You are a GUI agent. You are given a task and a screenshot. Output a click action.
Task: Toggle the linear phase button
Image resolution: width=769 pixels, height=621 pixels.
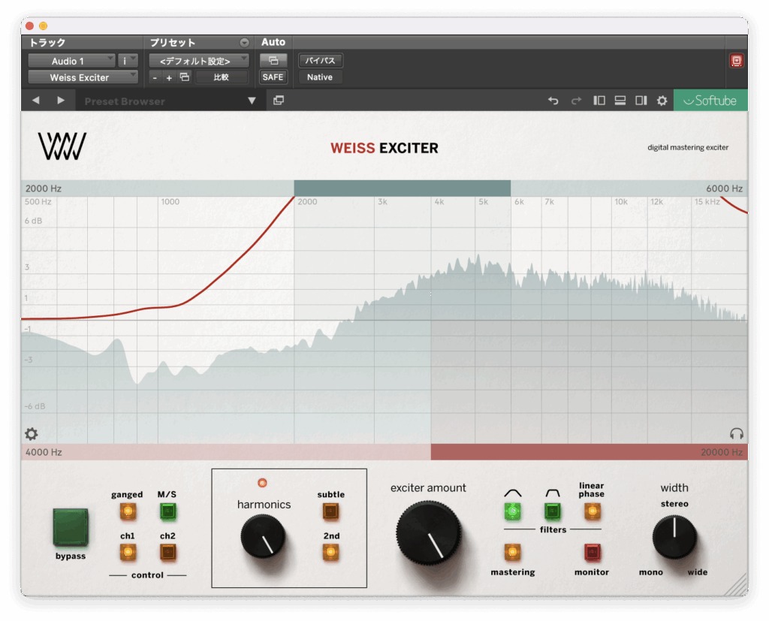point(592,511)
